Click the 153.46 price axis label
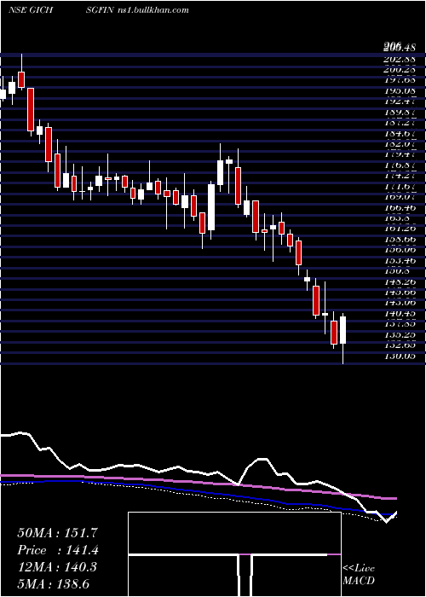Viewport: 426px width, 597px height. point(399,261)
